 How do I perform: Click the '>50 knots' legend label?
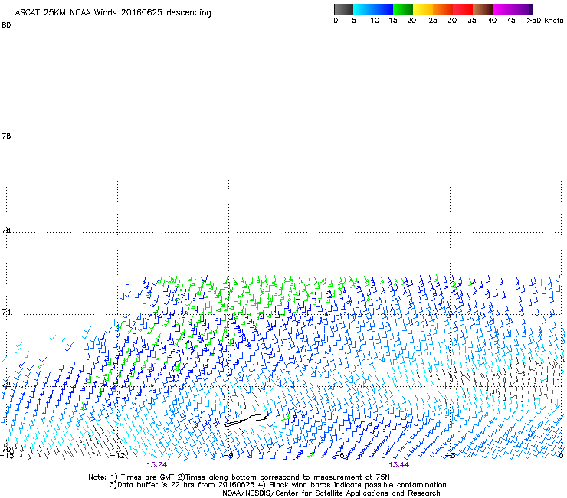(x=545, y=21)
